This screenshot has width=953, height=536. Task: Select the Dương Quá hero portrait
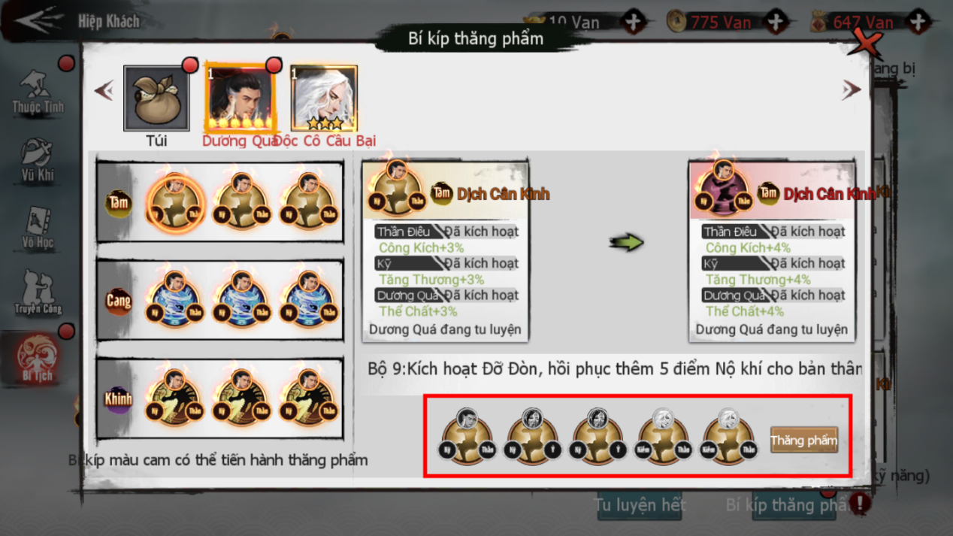point(241,98)
